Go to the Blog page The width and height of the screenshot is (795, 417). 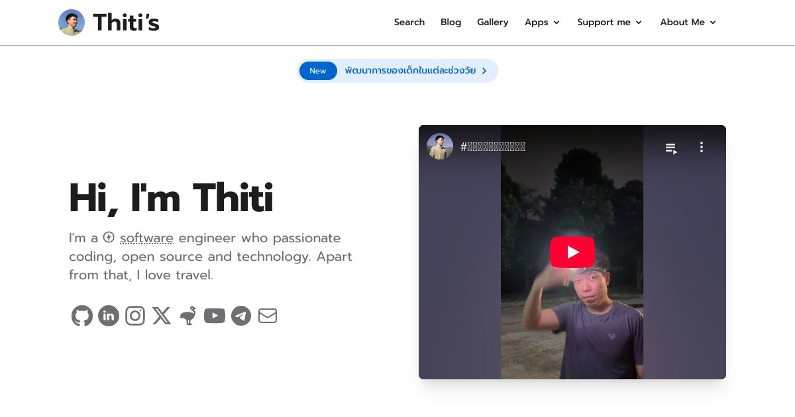[450, 22]
